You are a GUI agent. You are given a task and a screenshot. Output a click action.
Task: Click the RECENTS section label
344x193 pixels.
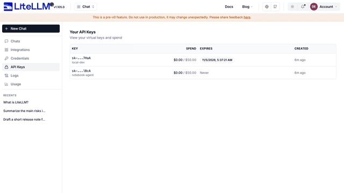click(10, 95)
